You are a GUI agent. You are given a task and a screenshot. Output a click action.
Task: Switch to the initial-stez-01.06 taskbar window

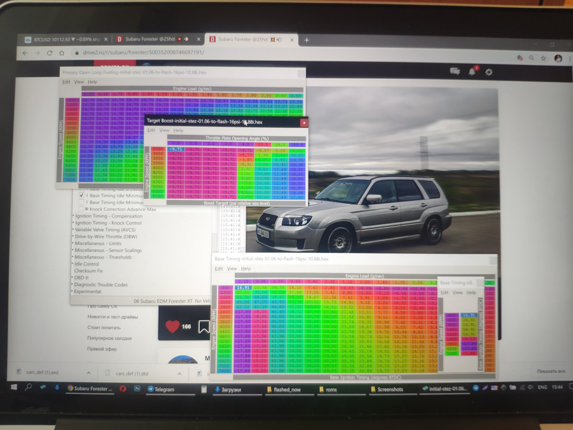pyautogui.click(x=444, y=388)
